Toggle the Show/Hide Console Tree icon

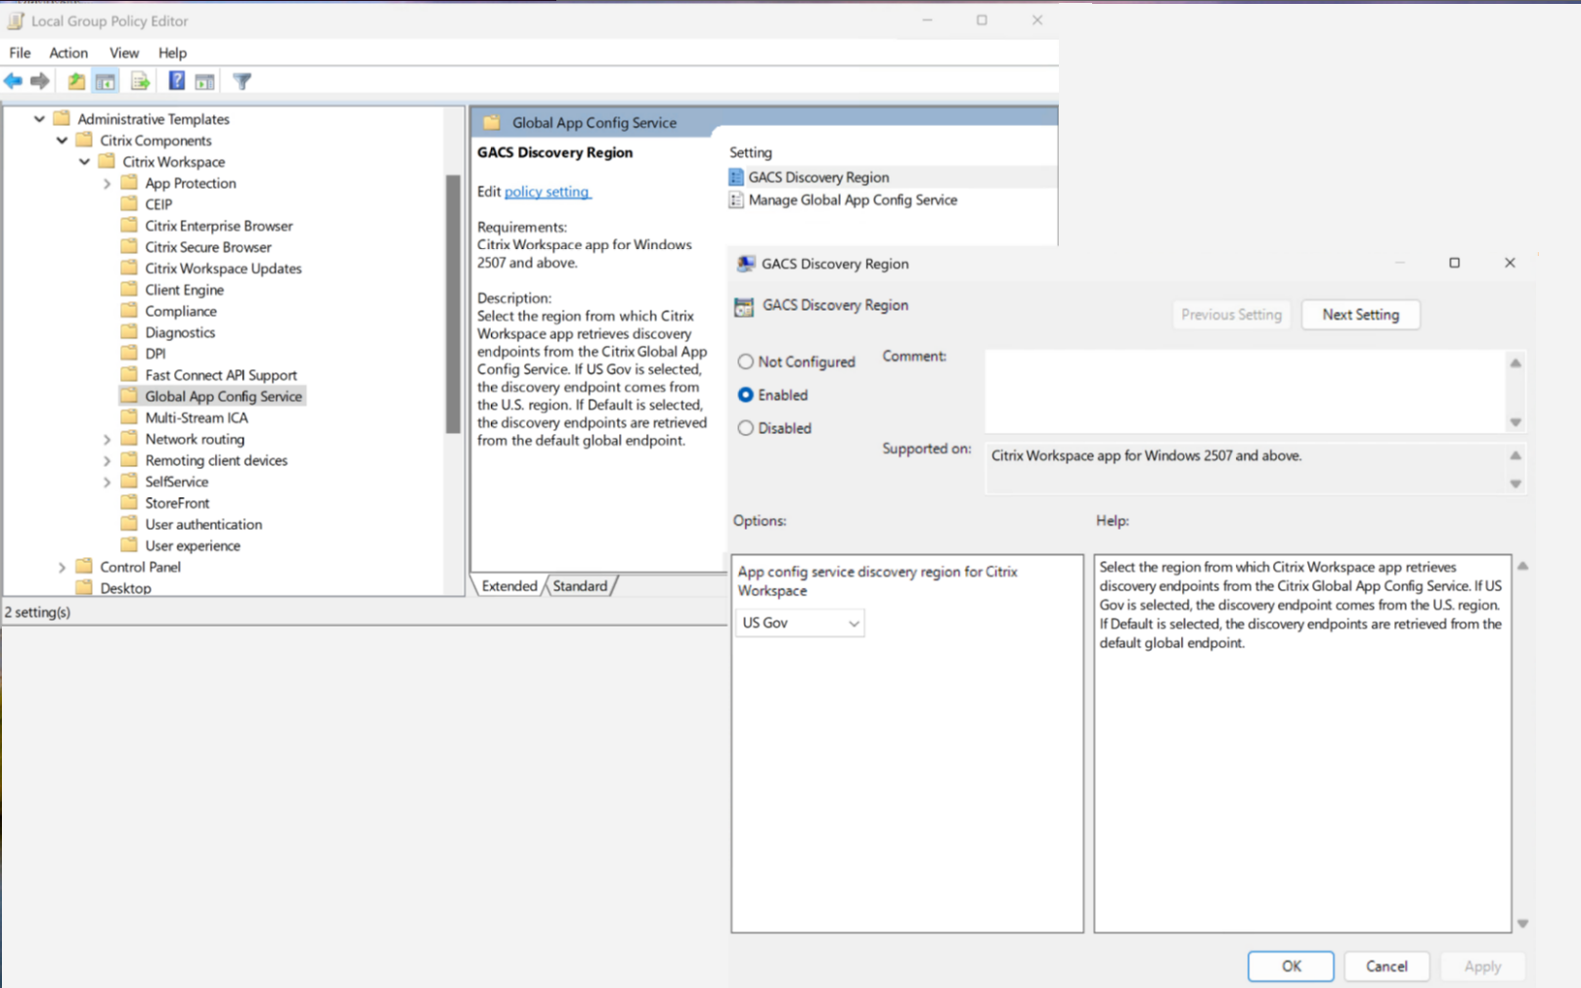coord(106,81)
